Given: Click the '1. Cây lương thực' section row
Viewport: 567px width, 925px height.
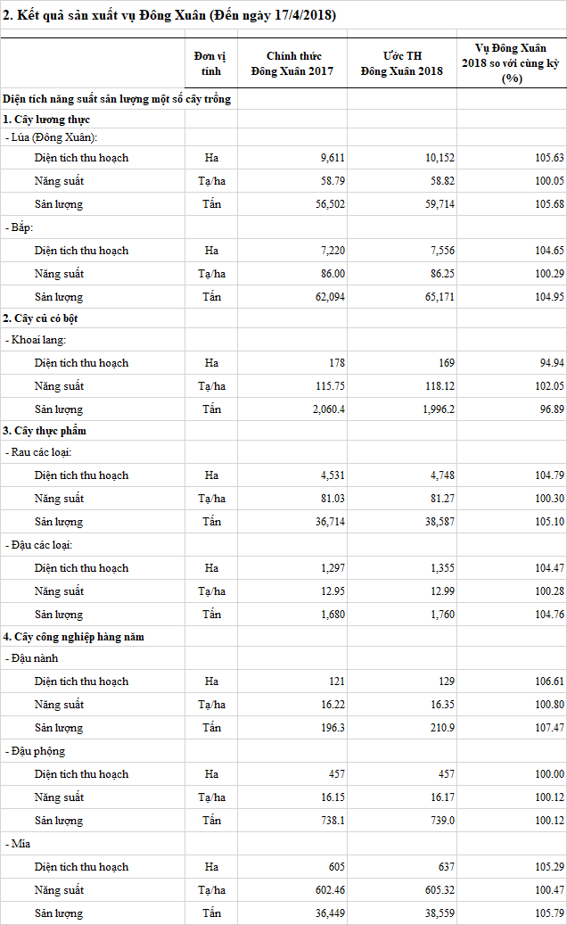Looking at the screenshot, I should tap(46, 119).
